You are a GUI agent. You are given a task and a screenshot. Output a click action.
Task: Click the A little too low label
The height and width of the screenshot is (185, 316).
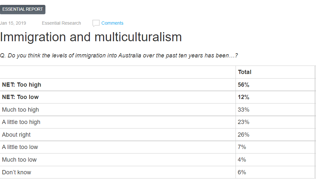[20, 147]
